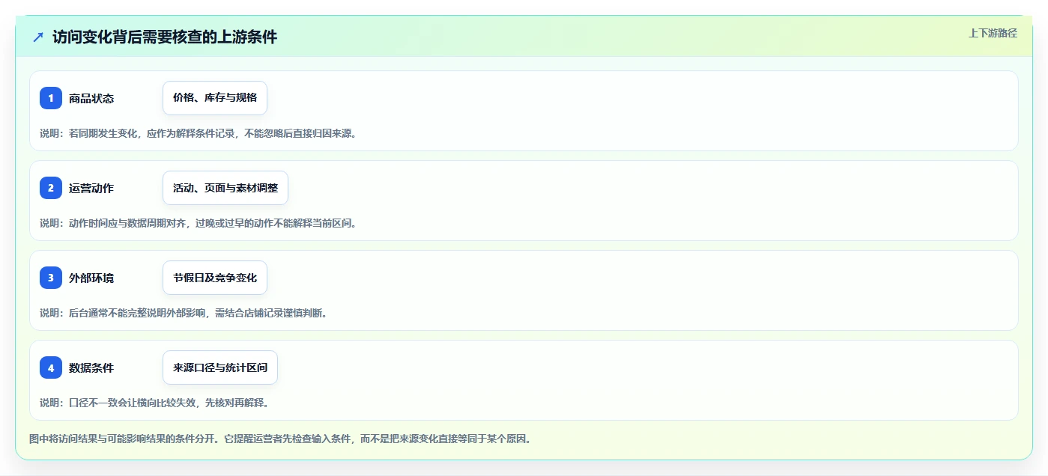Click the 外部环境 label
Image resolution: width=1048 pixels, height=476 pixels.
coord(91,278)
